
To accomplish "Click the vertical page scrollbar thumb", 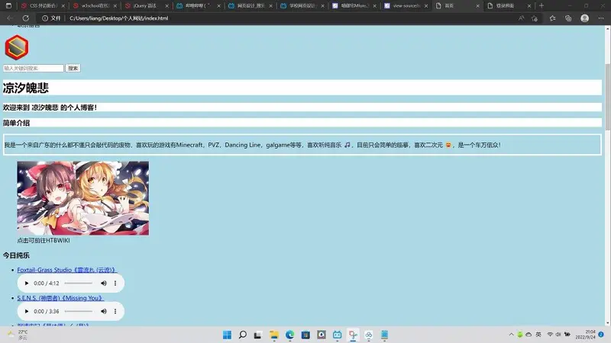I will 607,97.
